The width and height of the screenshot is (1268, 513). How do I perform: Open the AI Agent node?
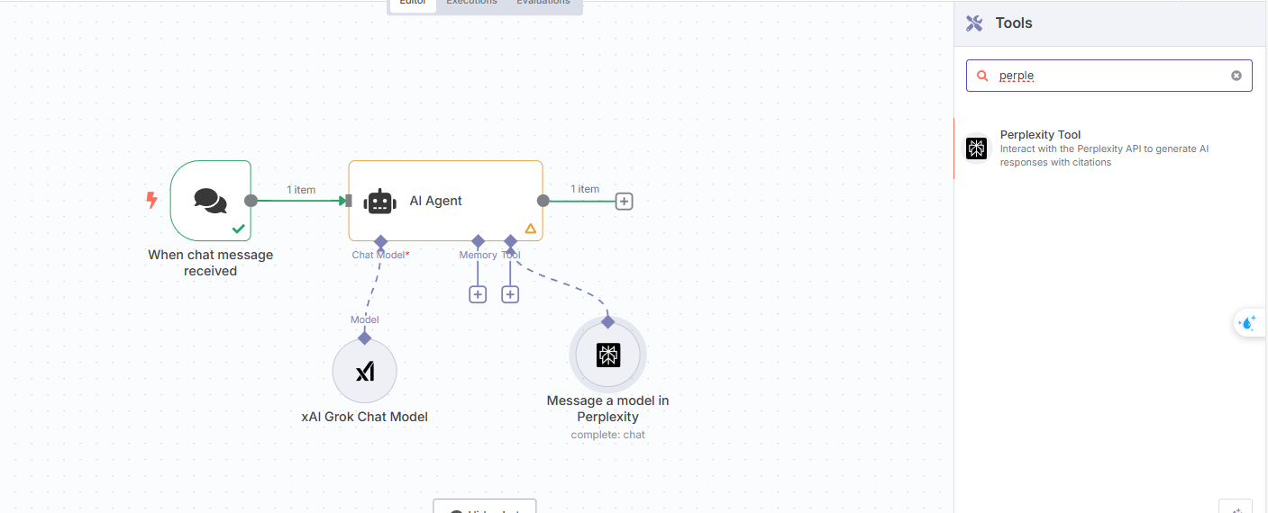click(x=445, y=201)
